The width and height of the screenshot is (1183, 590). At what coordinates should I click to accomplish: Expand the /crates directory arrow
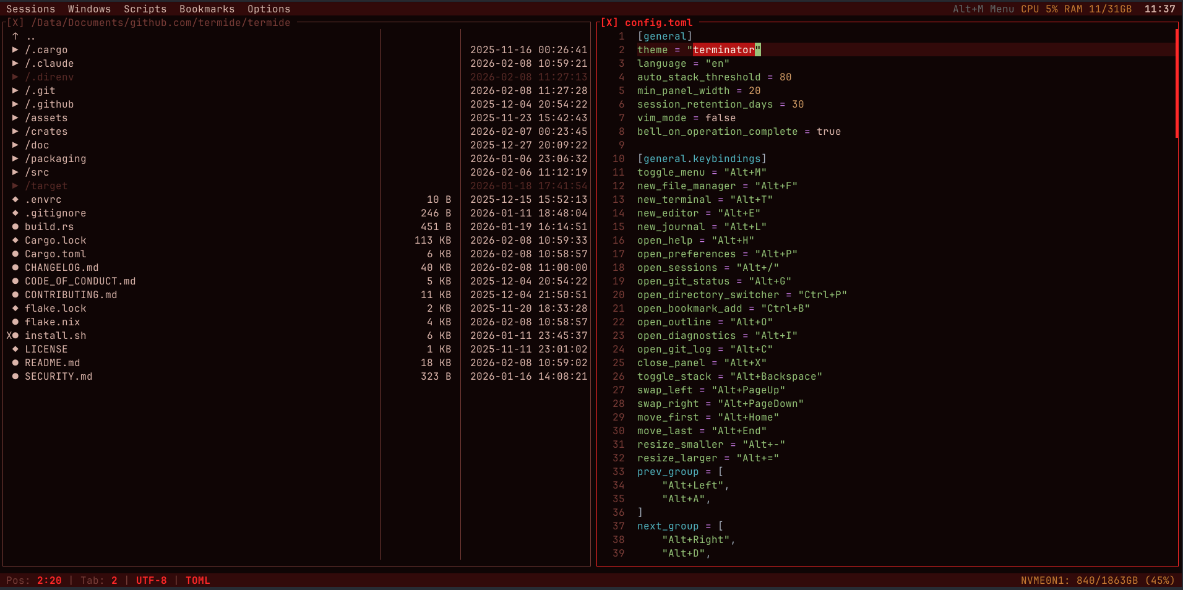[x=15, y=132]
